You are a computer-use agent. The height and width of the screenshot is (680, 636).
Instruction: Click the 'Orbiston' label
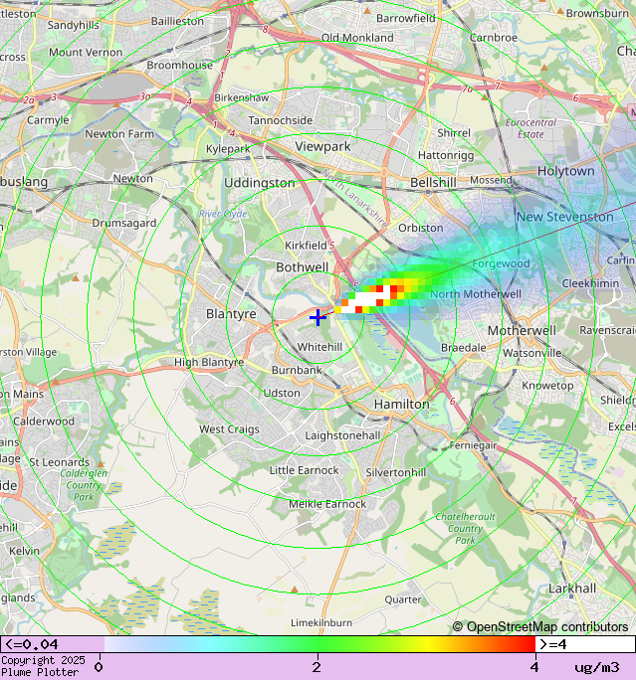(421, 228)
